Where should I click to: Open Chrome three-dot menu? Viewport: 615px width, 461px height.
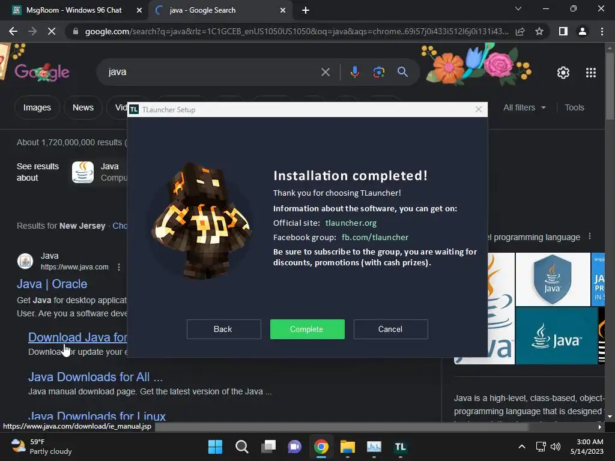(602, 31)
